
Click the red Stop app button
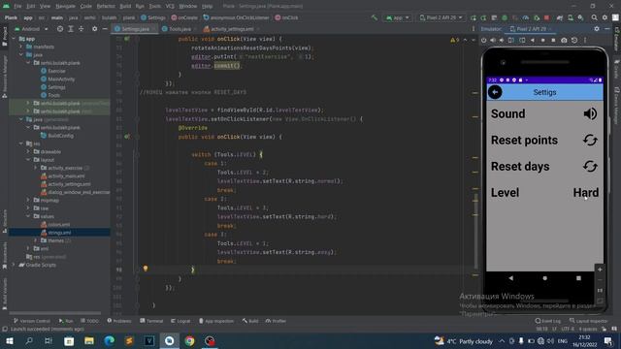coord(546,17)
